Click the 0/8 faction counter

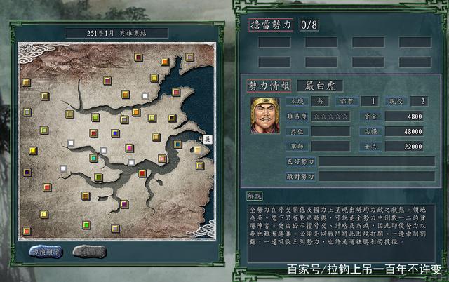(x=309, y=25)
